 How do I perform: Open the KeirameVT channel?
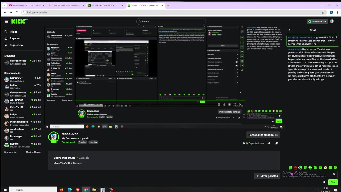pyautogui.click(x=22, y=79)
